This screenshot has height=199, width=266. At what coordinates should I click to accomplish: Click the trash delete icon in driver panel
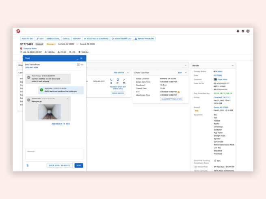111,83
